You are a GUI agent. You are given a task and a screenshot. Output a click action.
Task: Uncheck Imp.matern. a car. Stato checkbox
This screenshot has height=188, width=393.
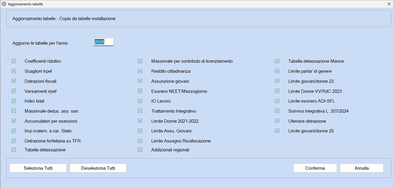tap(14, 130)
